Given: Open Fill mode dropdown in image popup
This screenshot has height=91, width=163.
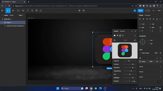Looking at the screenshot, I should (x=115, y=40).
